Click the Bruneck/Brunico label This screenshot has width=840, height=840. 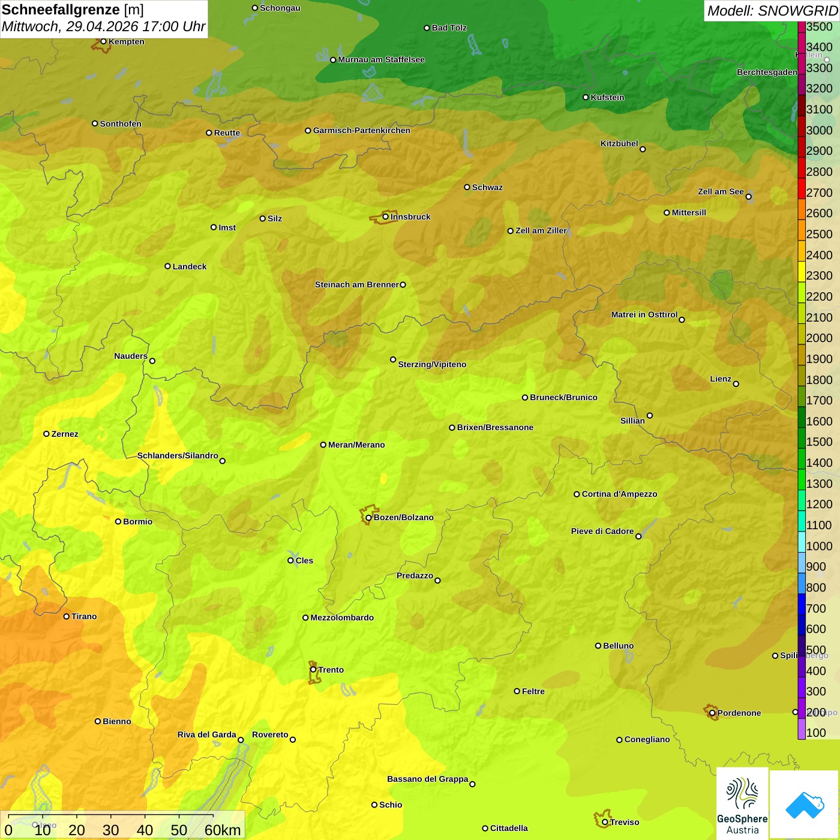pos(563,397)
